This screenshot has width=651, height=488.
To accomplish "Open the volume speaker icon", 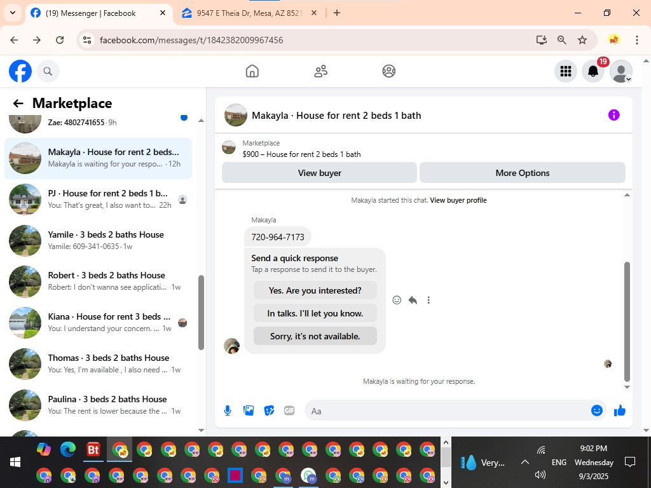I will pyautogui.click(x=540, y=474).
